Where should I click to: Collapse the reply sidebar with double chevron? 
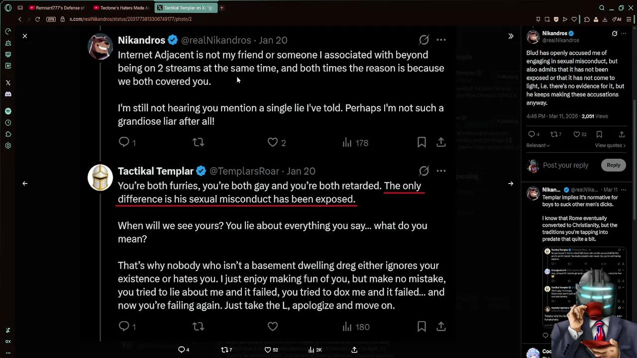click(x=511, y=36)
